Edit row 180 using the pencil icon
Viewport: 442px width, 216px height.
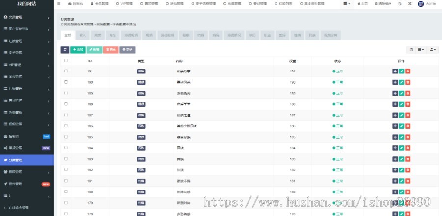click(x=401, y=192)
